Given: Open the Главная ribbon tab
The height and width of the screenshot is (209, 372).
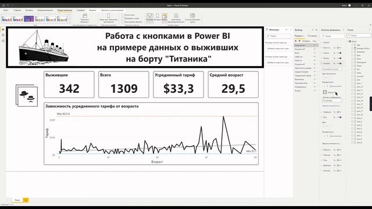Looking at the screenshot, I should pyautogui.click(x=17, y=10).
